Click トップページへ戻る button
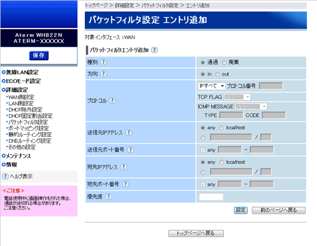Image resolution: width=317 pixels, height=246 pixels. pos(196,233)
